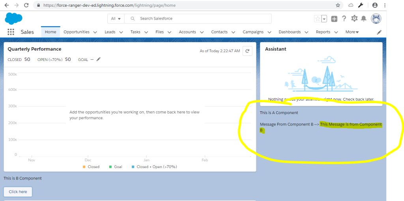Click the search magnifier icon
The width and height of the screenshot is (404, 201).
click(x=133, y=18)
